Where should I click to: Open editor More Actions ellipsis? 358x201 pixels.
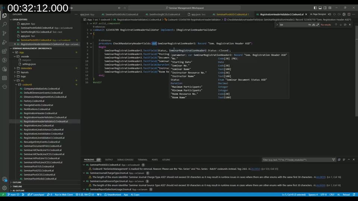(x=354, y=14)
